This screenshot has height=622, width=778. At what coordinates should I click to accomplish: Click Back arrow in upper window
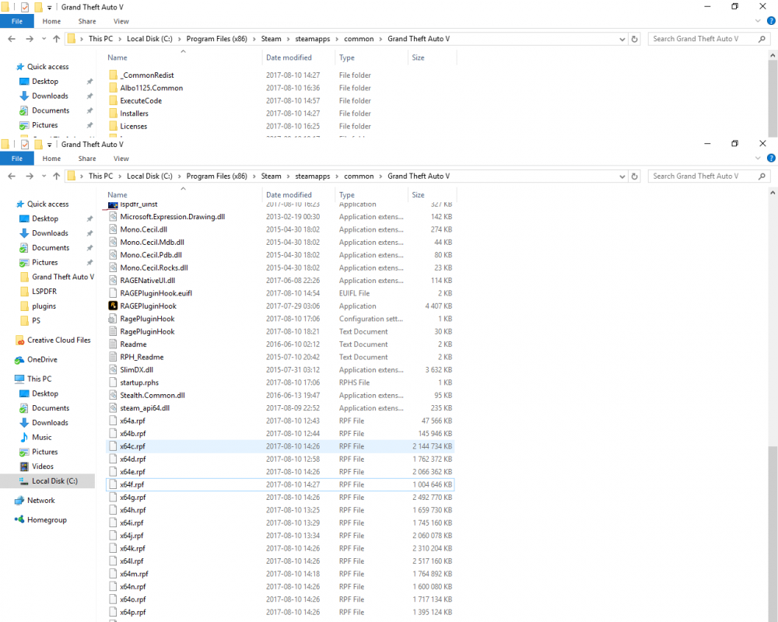(x=12, y=39)
